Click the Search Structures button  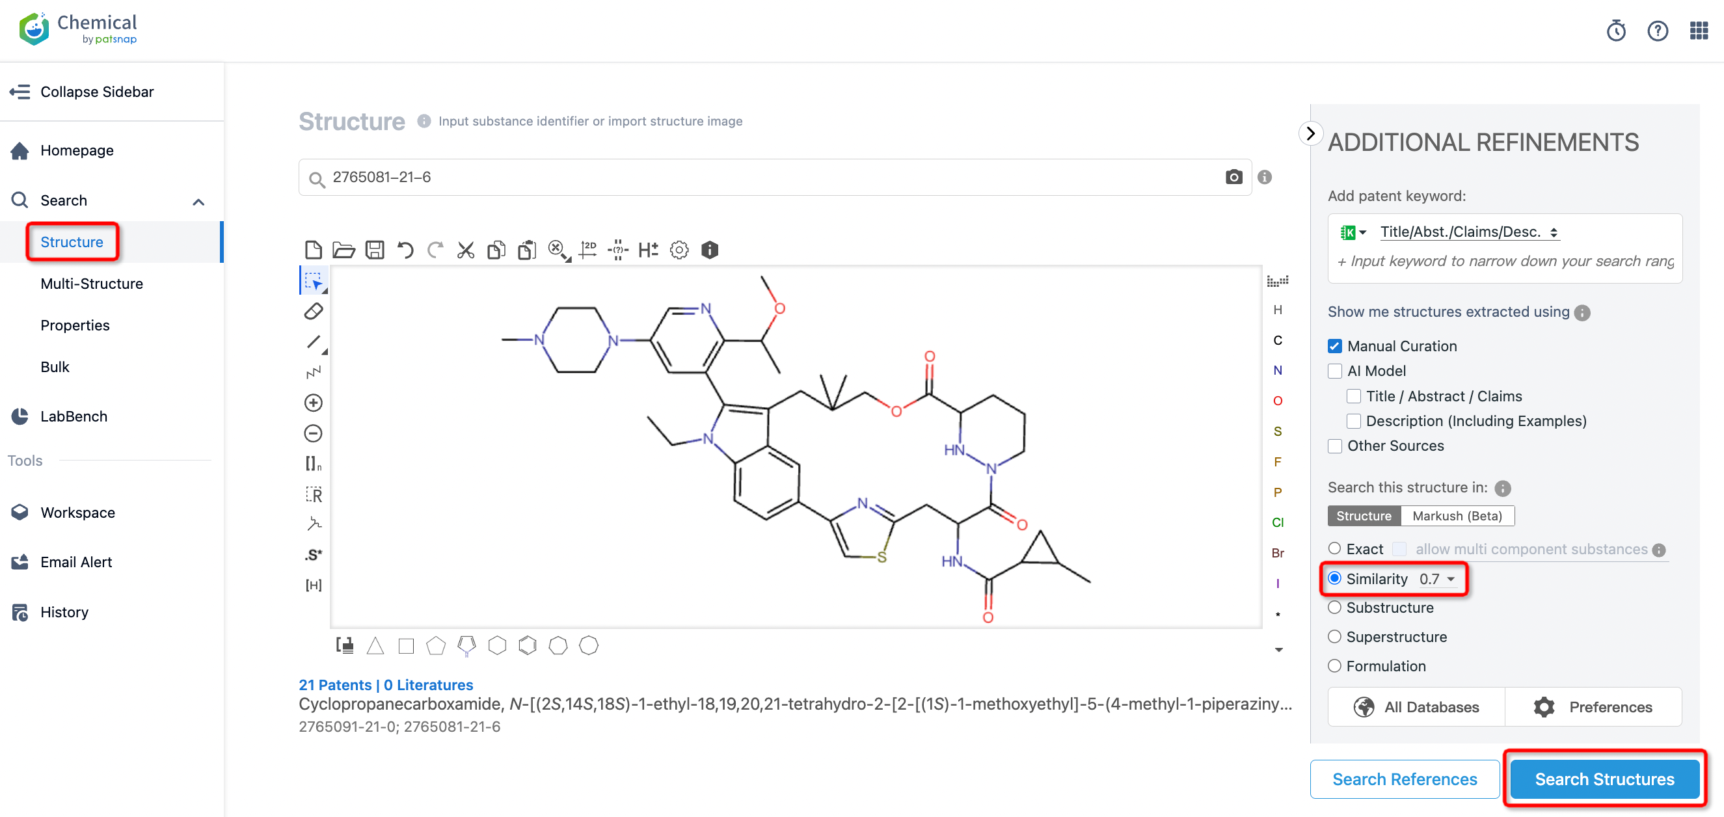point(1604,779)
